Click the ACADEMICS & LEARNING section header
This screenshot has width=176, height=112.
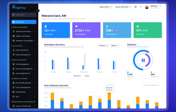[19, 79]
